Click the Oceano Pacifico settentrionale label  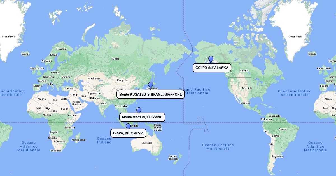(194, 91)
